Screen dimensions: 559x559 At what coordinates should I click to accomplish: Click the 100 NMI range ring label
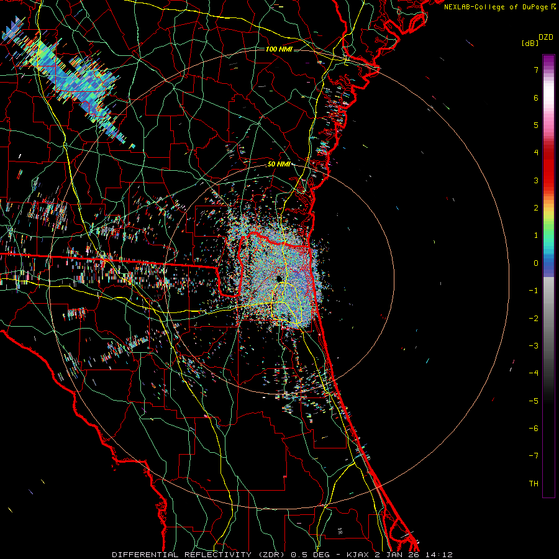click(279, 49)
